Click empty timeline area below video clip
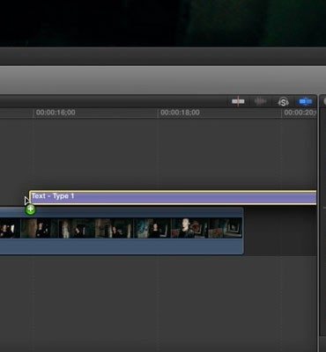Screen dimensions: 326x352 [x=159, y=302]
